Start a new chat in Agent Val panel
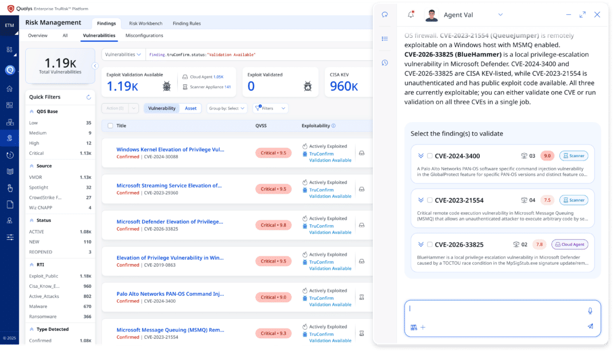The width and height of the screenshot is (614, 352). coord(385,14)
